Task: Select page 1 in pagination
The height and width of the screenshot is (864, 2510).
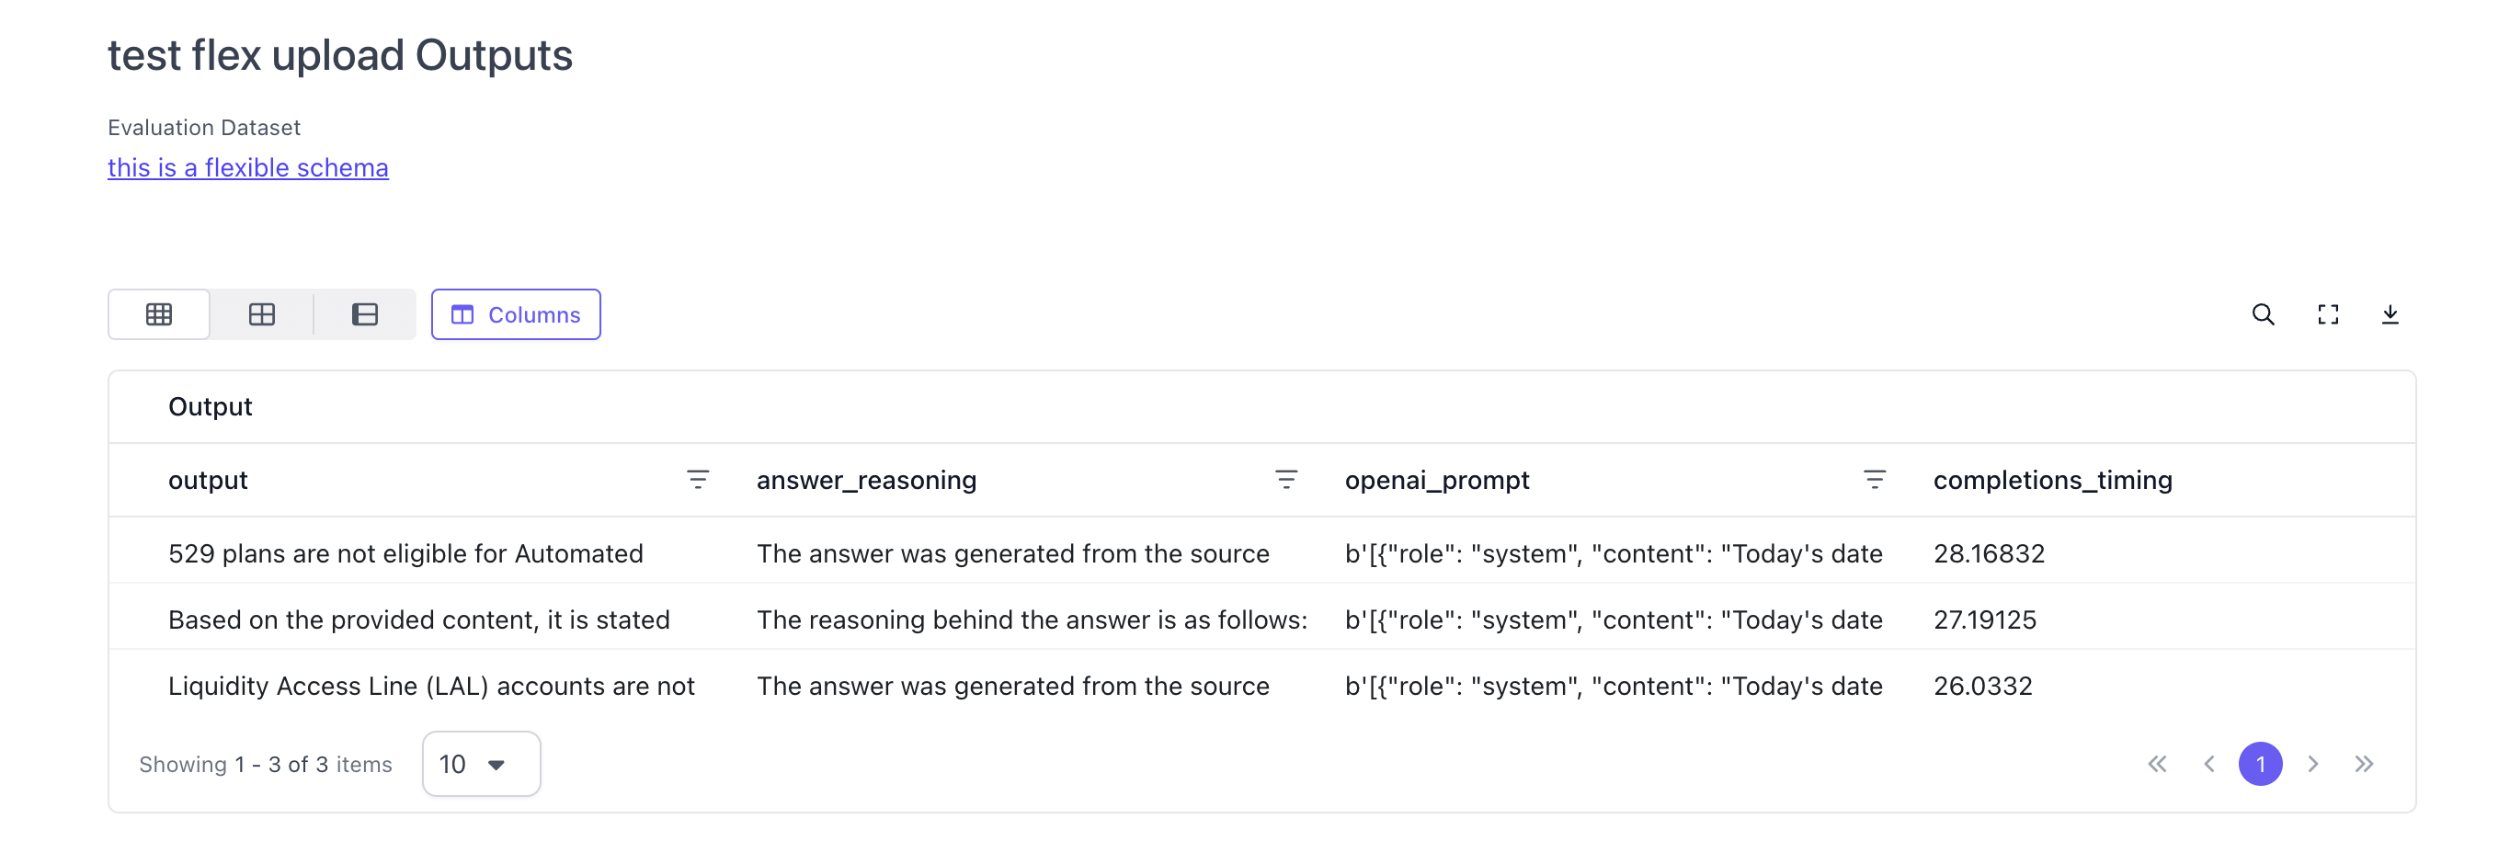Action: coord(2260,764)
